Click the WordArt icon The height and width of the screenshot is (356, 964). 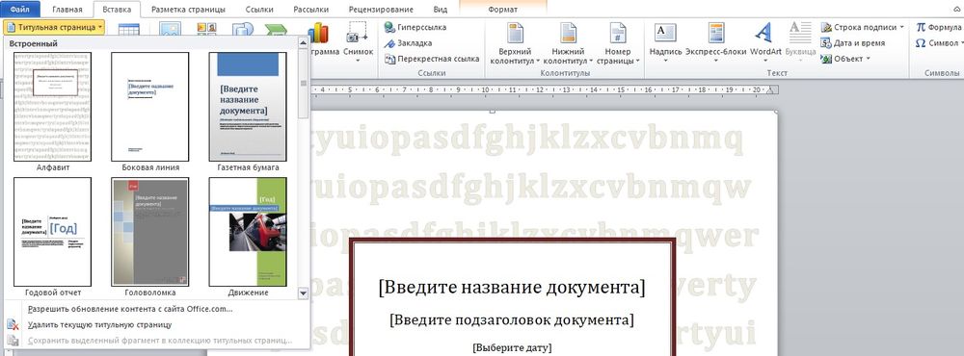(x=764, y=33)
